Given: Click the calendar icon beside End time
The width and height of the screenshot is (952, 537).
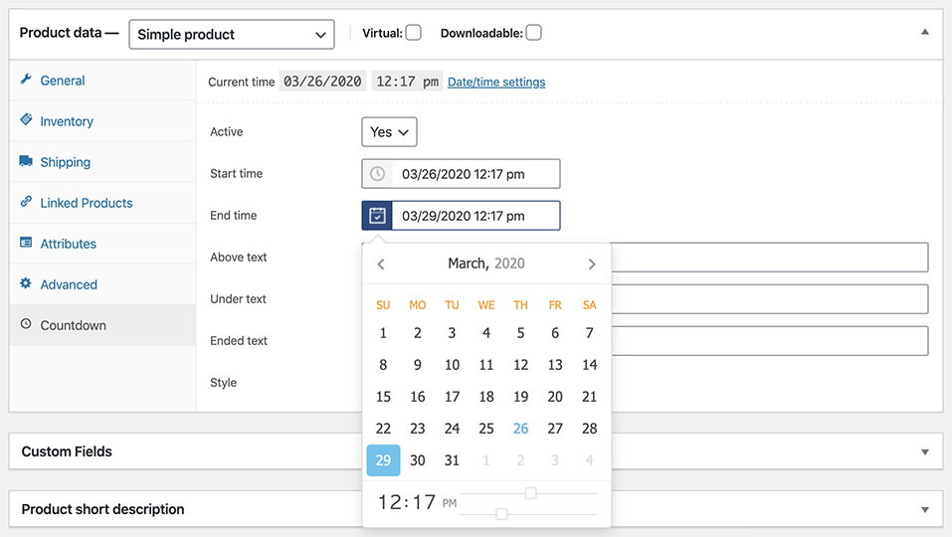Looking at the screenshot, I should (377, 216).
